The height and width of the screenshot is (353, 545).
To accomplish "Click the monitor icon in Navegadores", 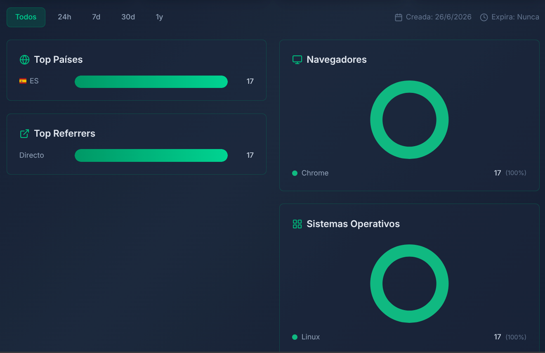I will pyautogui.click(x=297, y=60).
